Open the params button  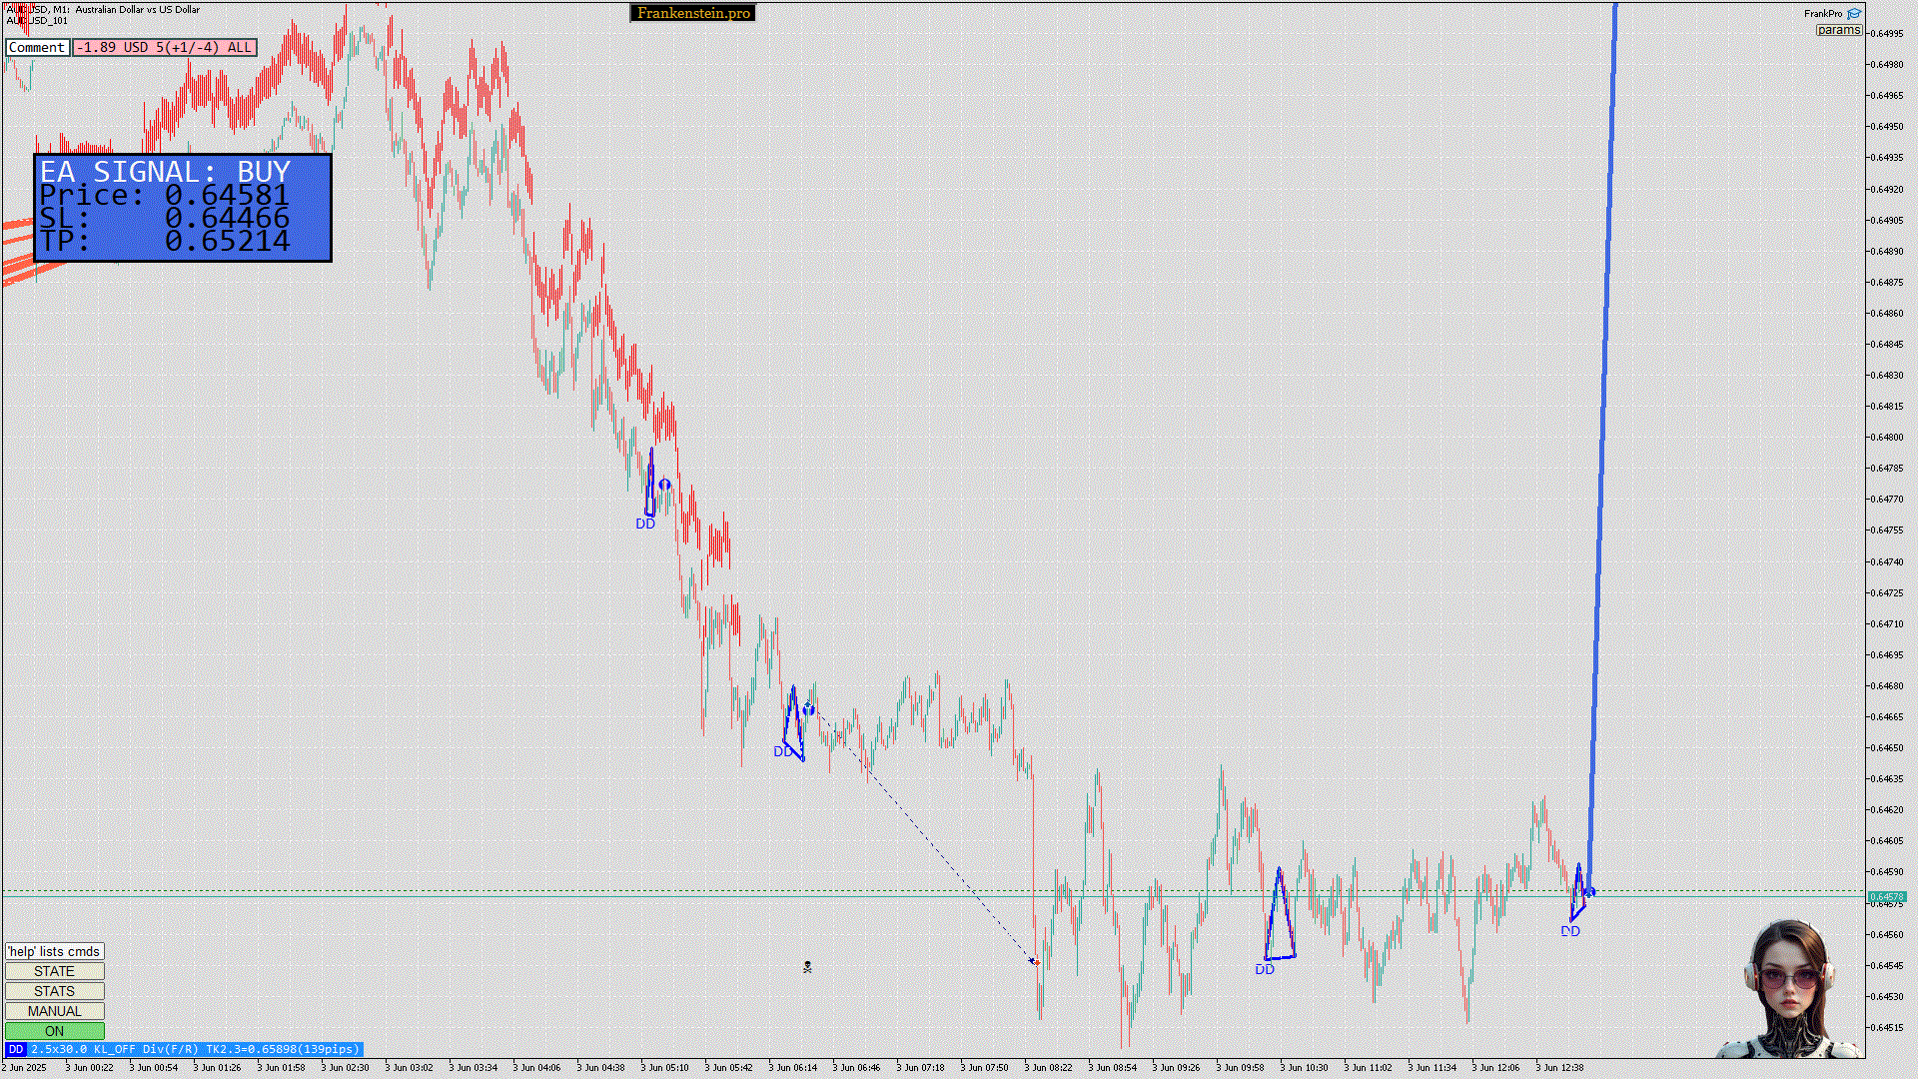click(1838, 30)
